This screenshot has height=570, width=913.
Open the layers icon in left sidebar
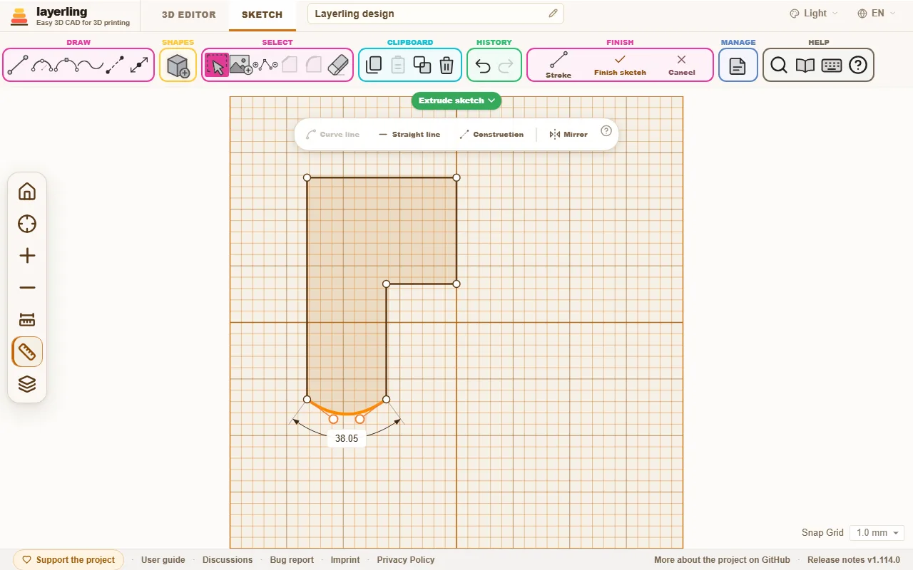(27, 384)
